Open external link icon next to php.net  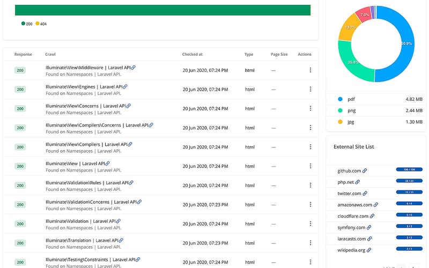pos(358,182)
